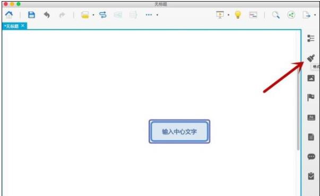Screen dimensions: 320x196
Task: Open the notes document panel
Action: pos(311,137)
